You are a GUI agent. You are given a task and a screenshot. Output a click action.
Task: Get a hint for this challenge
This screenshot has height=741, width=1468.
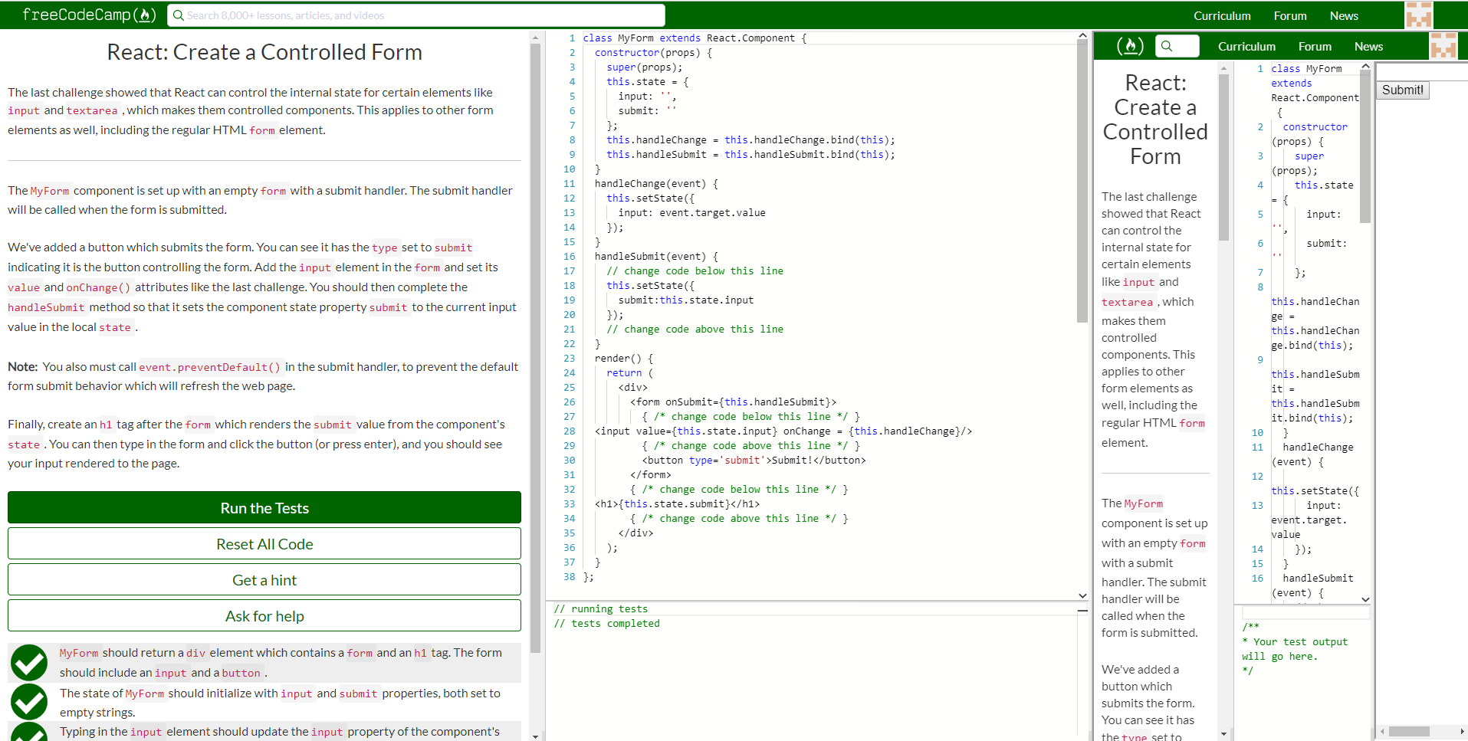click(264, 579)
